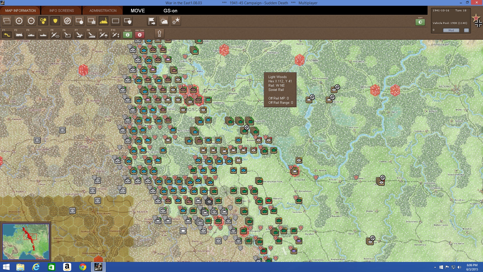Select F4 amphibious ship mode
The height and width of the screenshot is (272, 483).
(x=43, y=35)
